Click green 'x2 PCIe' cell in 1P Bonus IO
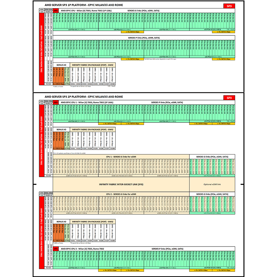 pos(67,84)
